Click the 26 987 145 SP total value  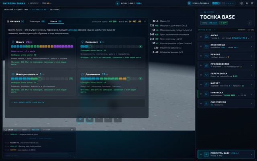coord(135,21)
